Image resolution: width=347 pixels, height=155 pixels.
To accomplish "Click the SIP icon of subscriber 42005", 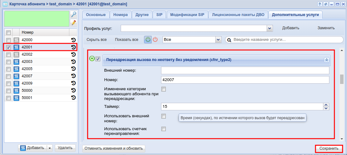I will (x=16, y=69).
